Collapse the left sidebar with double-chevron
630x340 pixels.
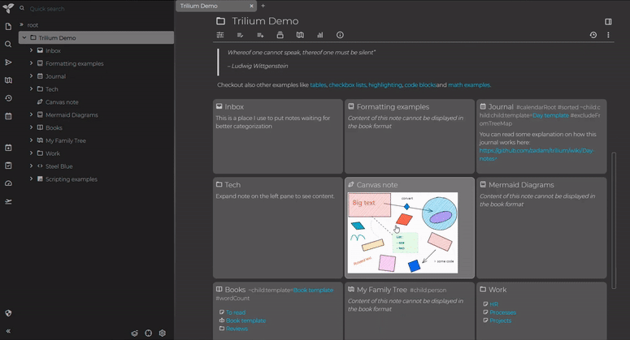[8, 332]
